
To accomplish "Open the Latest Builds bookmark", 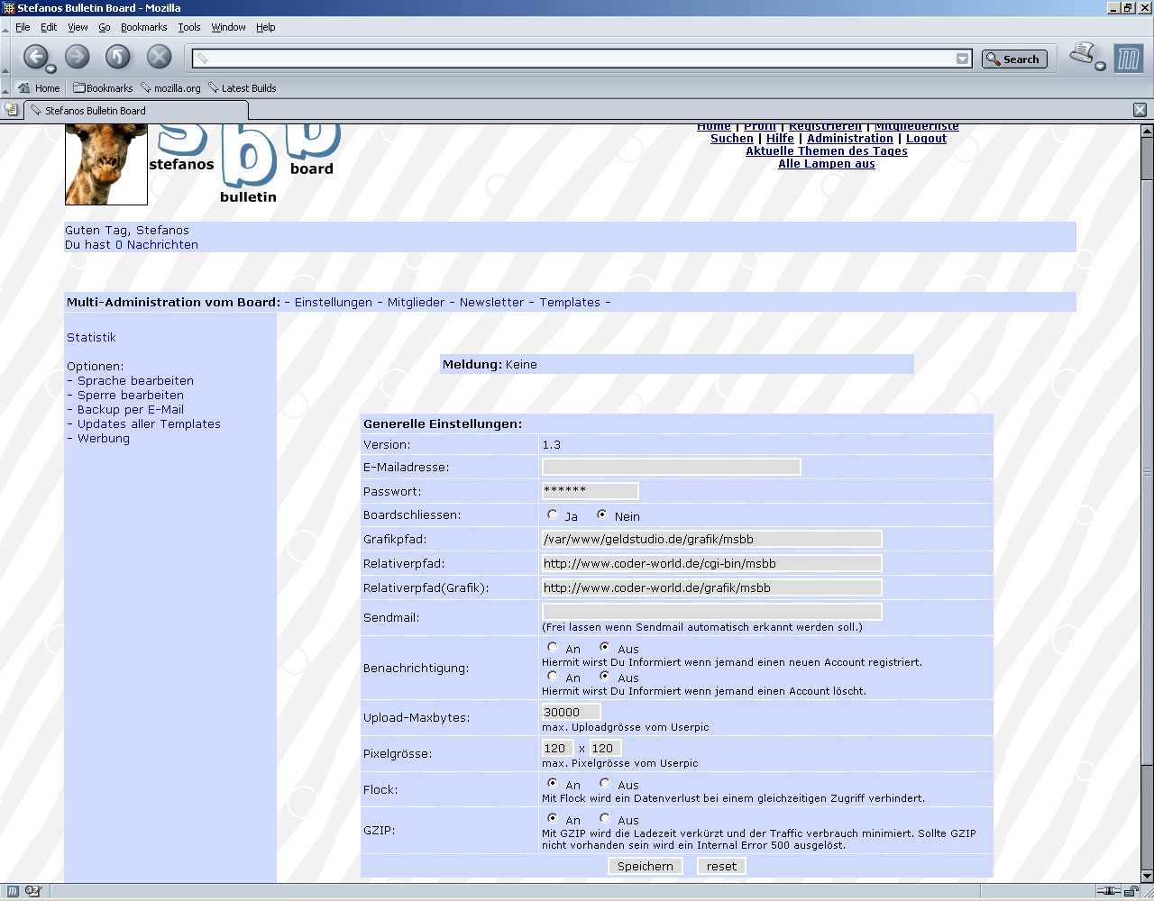I will (242, 88).
